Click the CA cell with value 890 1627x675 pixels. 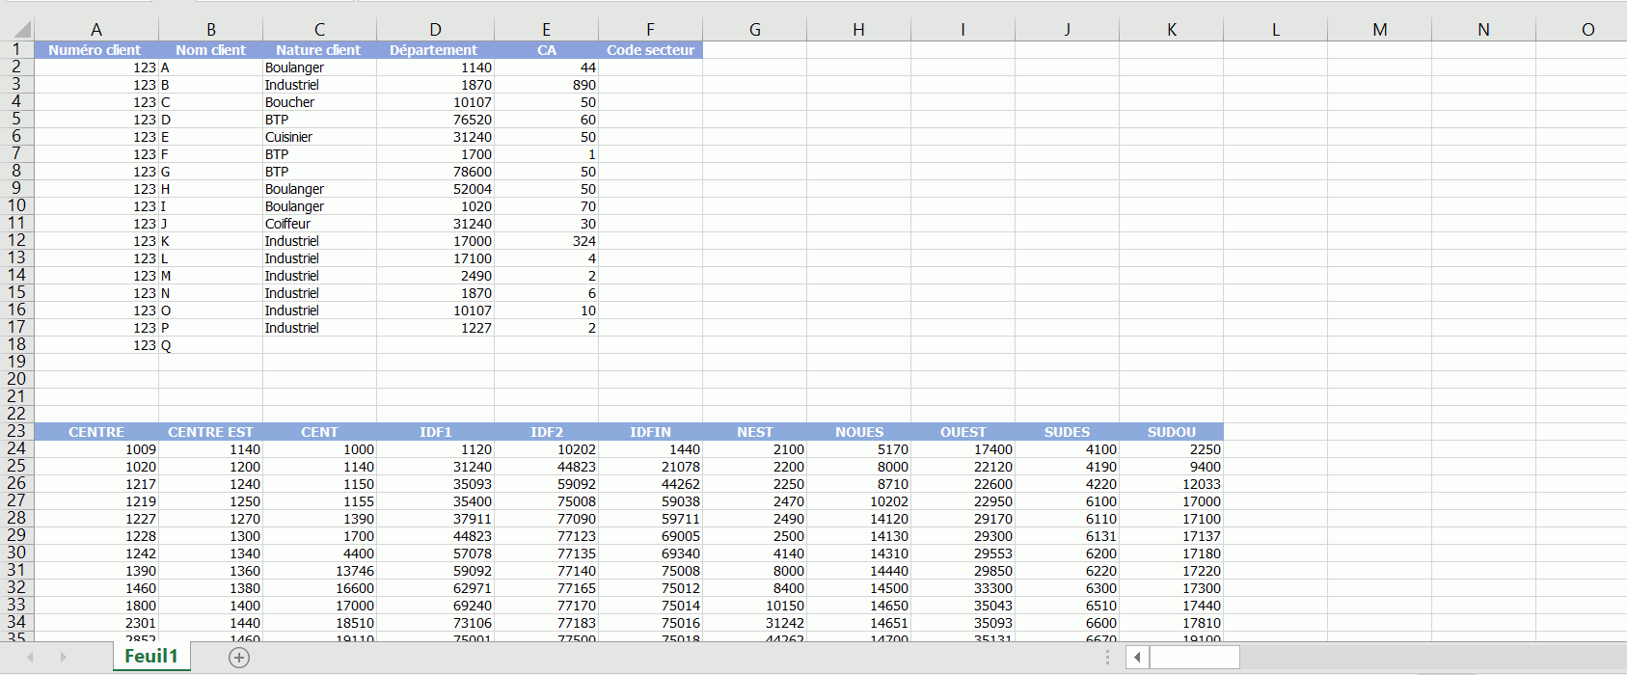546,85
